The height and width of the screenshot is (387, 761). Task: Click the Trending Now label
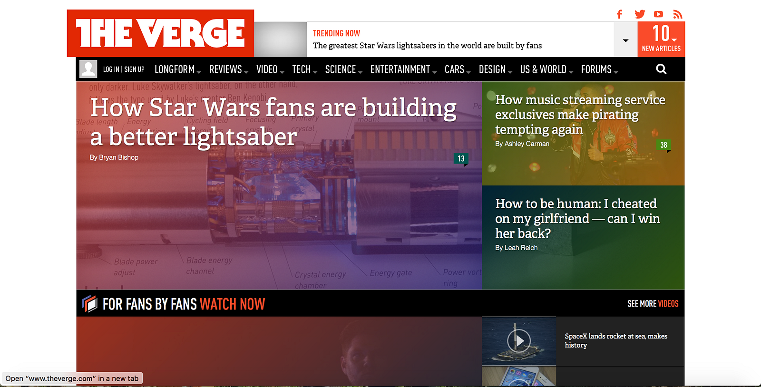coord(336,33)
